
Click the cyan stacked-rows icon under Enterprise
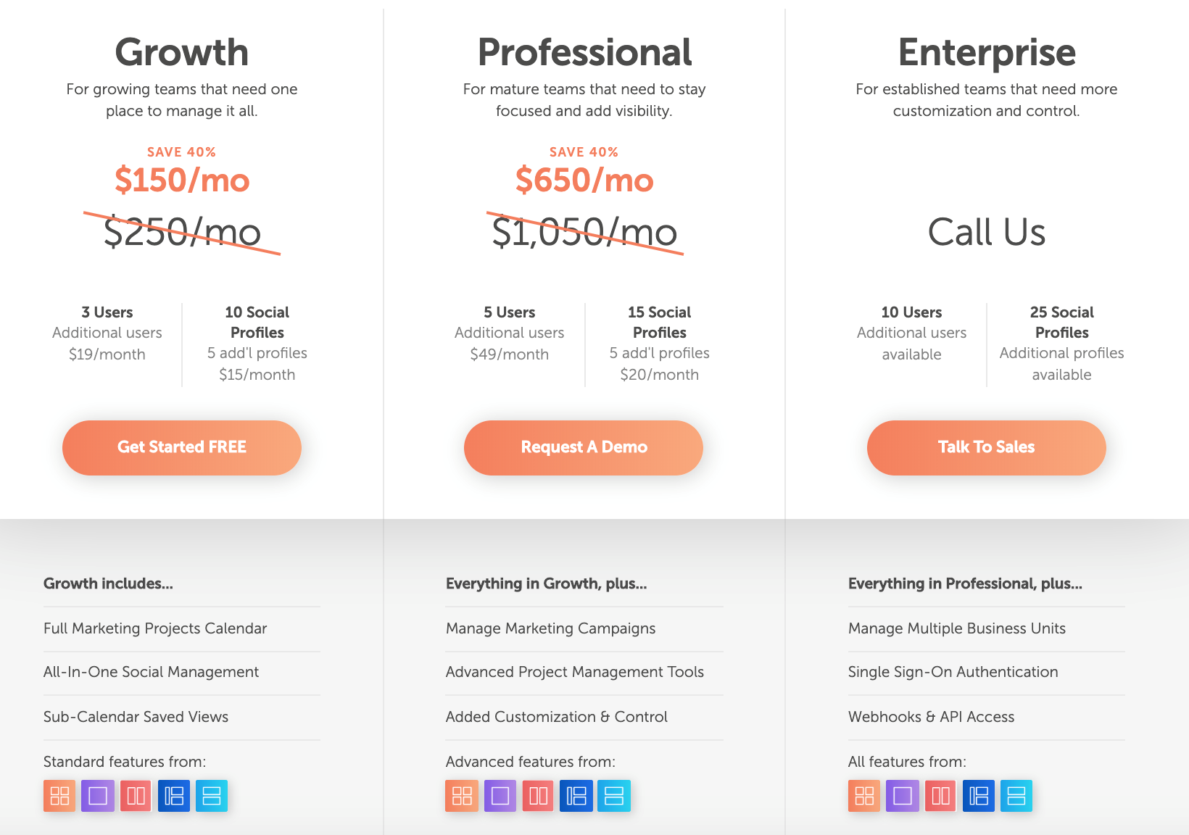click(1016, 795)
